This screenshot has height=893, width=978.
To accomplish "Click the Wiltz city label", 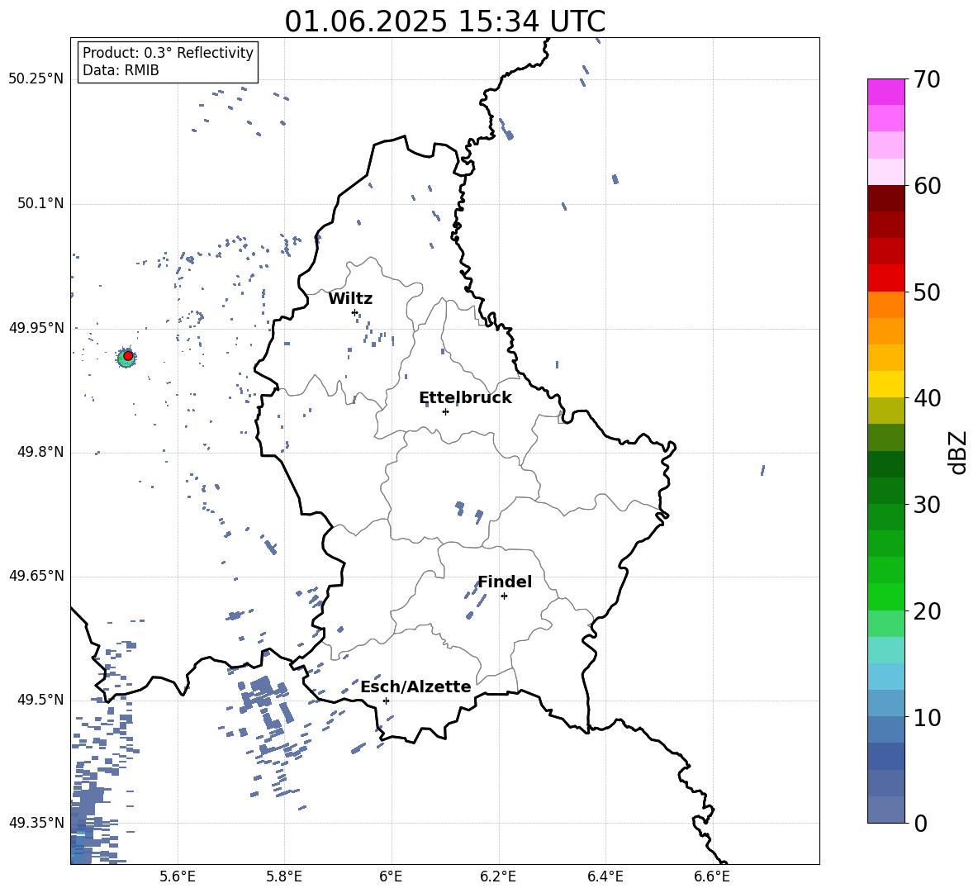I will pyautogui.click(x=350, y=299).
